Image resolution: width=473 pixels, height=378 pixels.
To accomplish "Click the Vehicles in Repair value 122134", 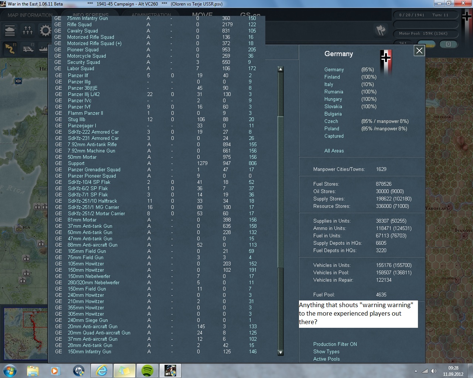I will (384, 280).
